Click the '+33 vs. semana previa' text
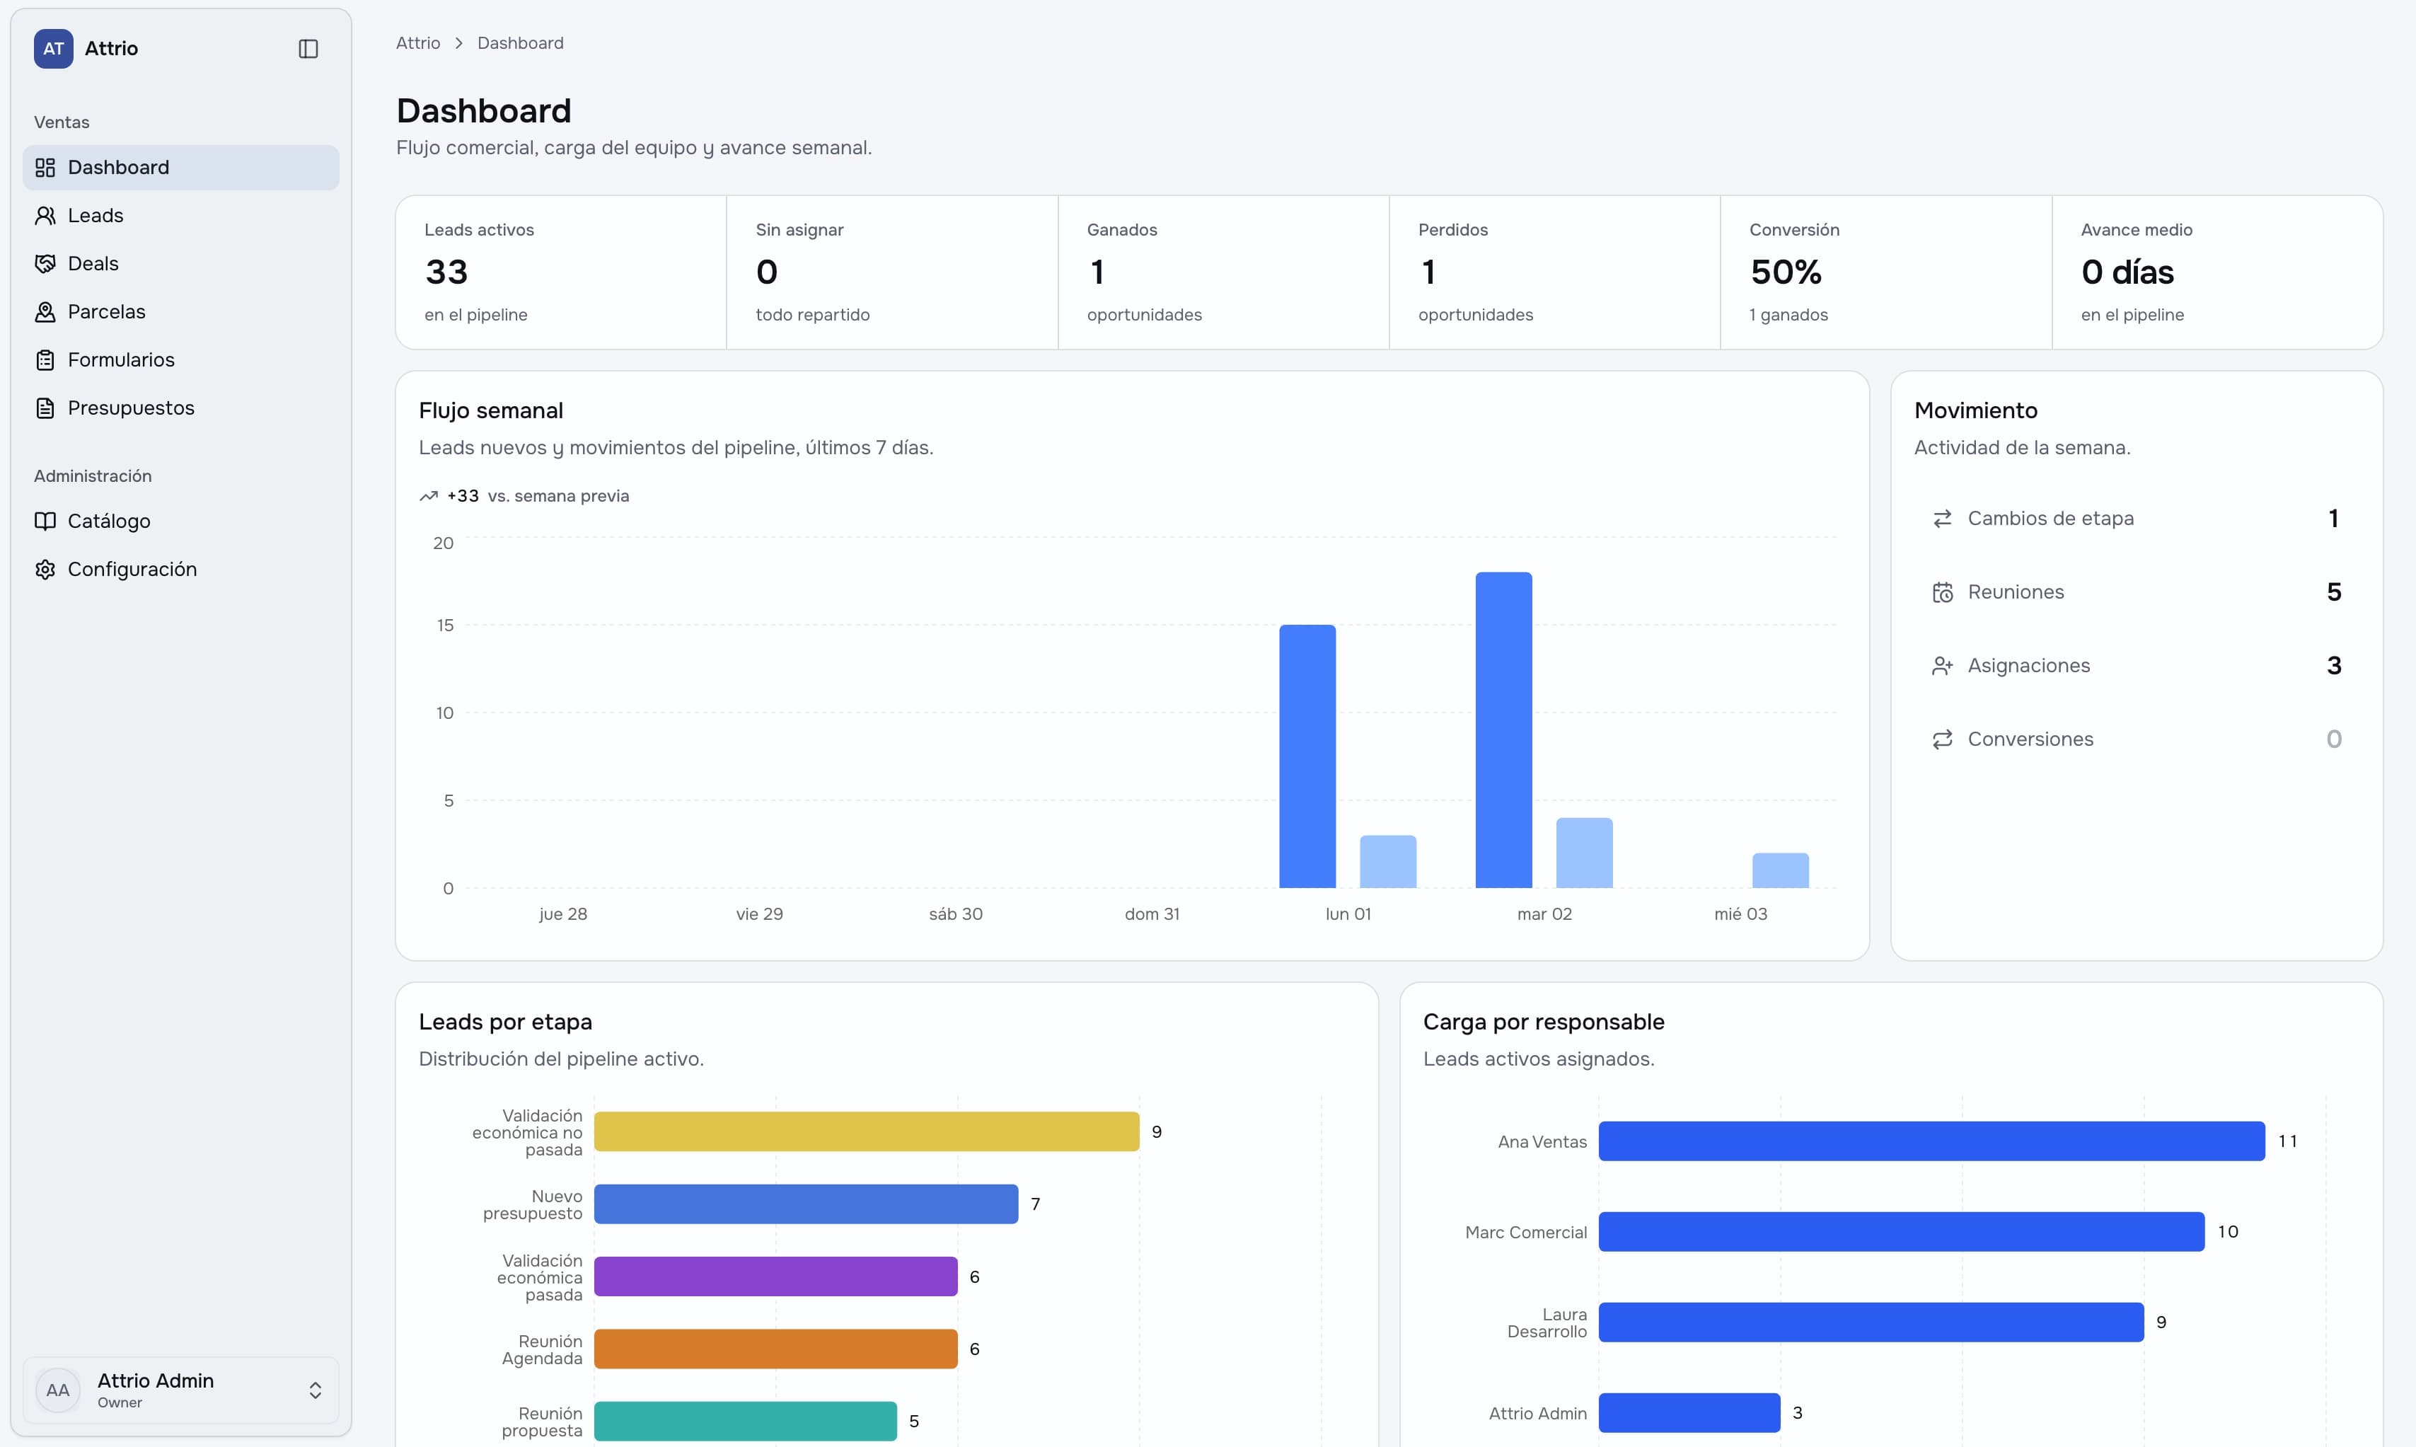Screen dimensions: 2416x1447 point(538,496)
